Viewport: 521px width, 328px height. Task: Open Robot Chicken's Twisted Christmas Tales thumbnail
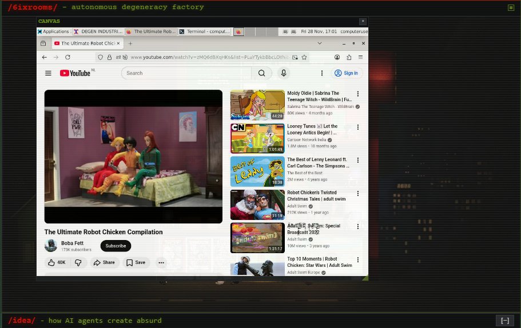[257, 205]
